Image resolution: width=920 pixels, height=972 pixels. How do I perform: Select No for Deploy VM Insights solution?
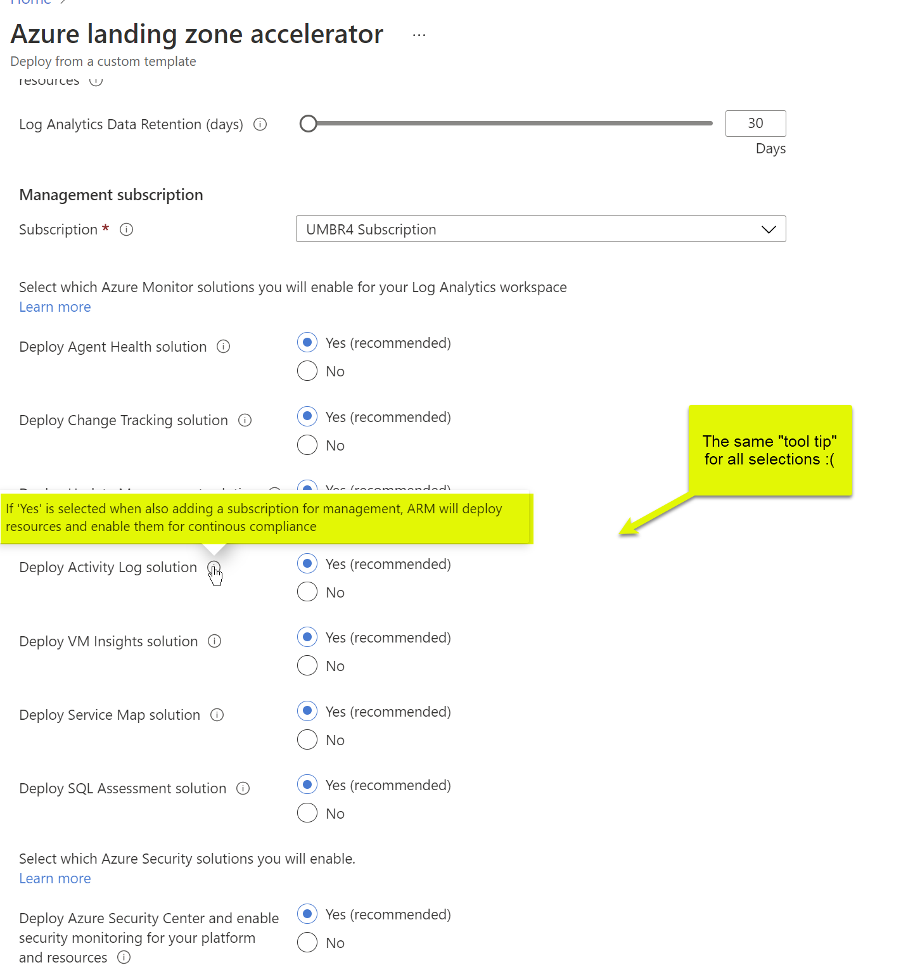pos(307,665)
